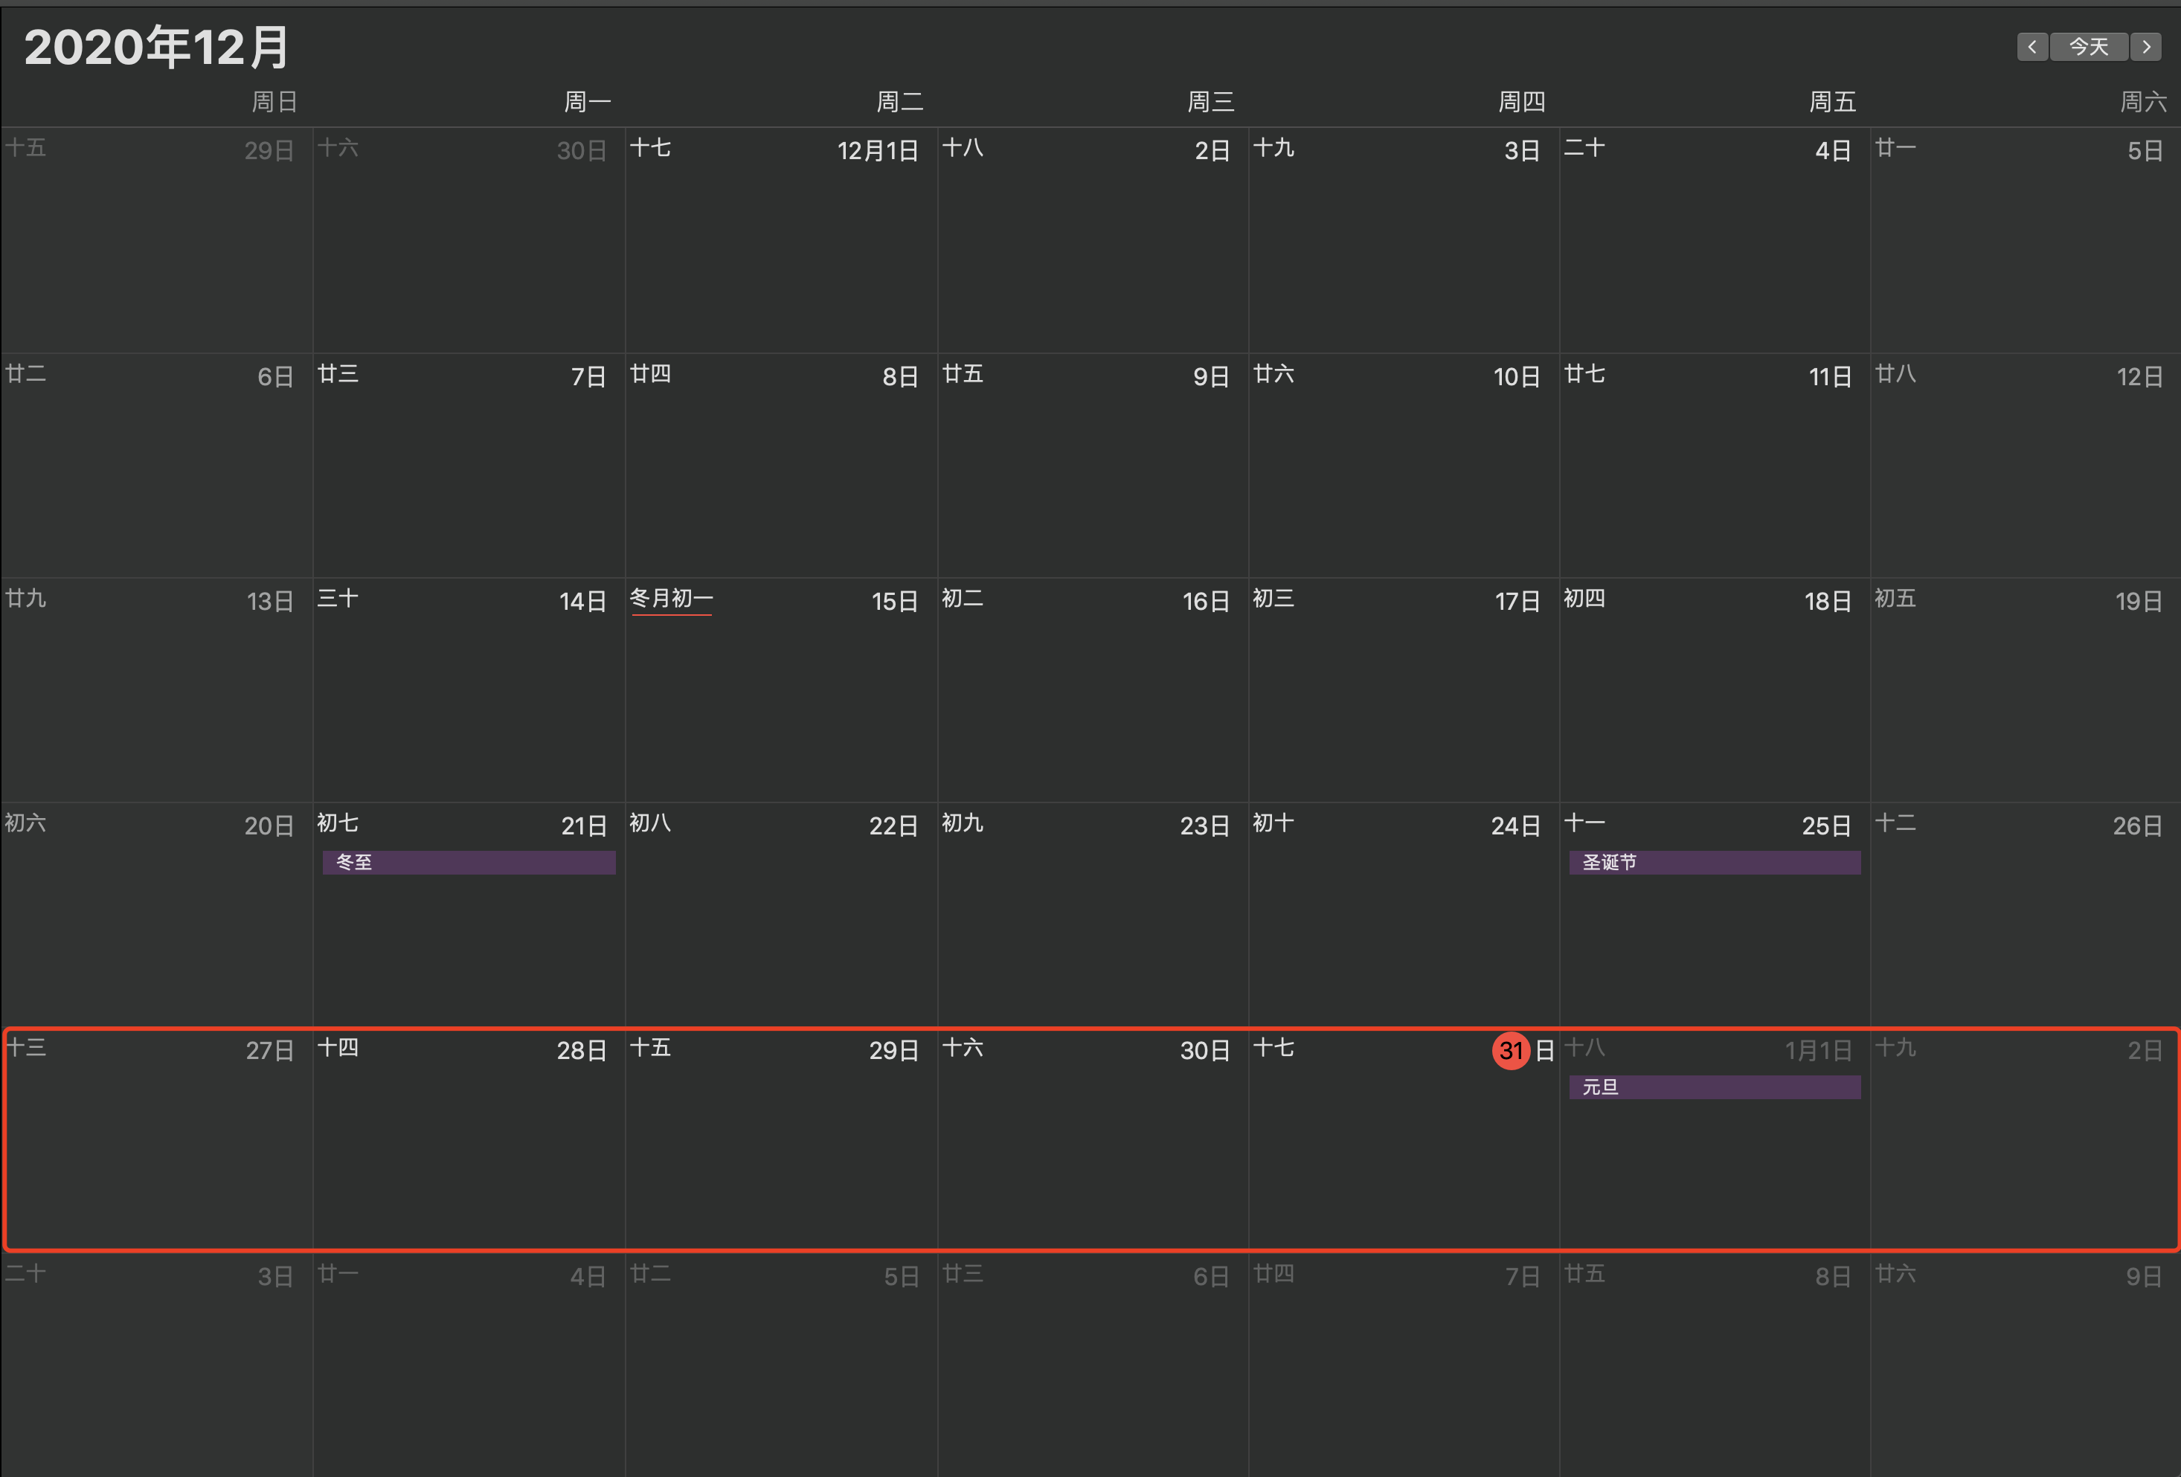
Task: Select today's date circled 31
Action: point(1511,1050)
